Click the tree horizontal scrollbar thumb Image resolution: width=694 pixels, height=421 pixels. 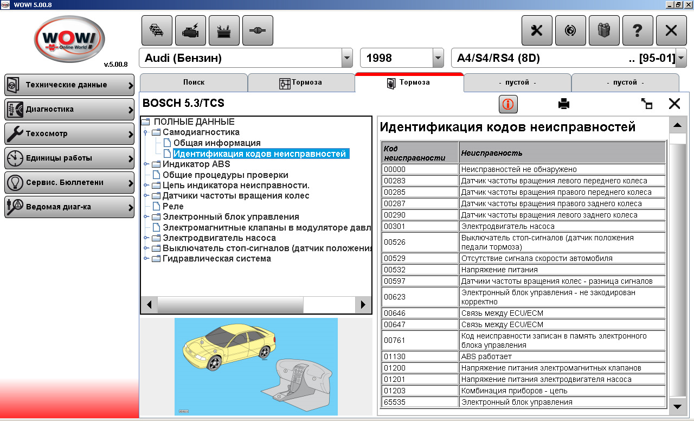point(230,305)
